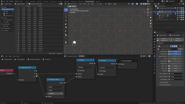The image size is (185, 104).
Task: Open Round operation dropdown in Round node
Action: pyautogui.click(x=107, y=68)
